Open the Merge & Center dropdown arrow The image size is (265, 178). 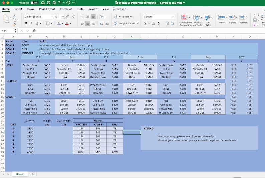137,23
